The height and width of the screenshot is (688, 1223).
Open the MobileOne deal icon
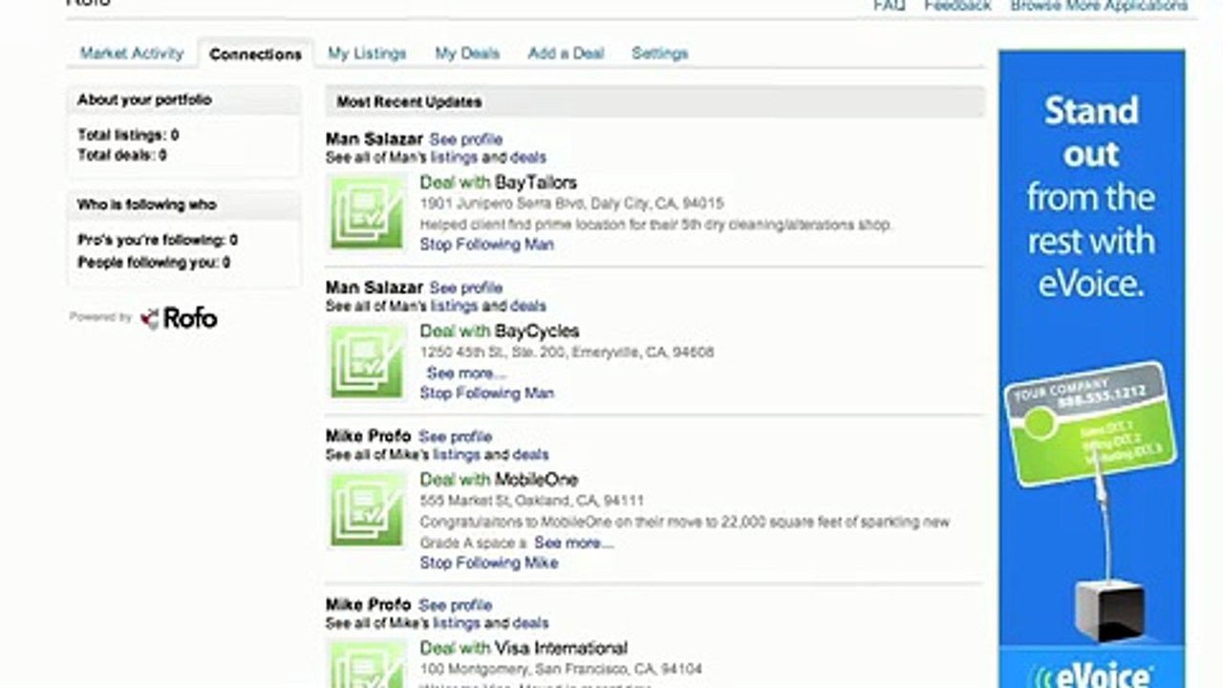pyautogui.click(x=368, y=509)
